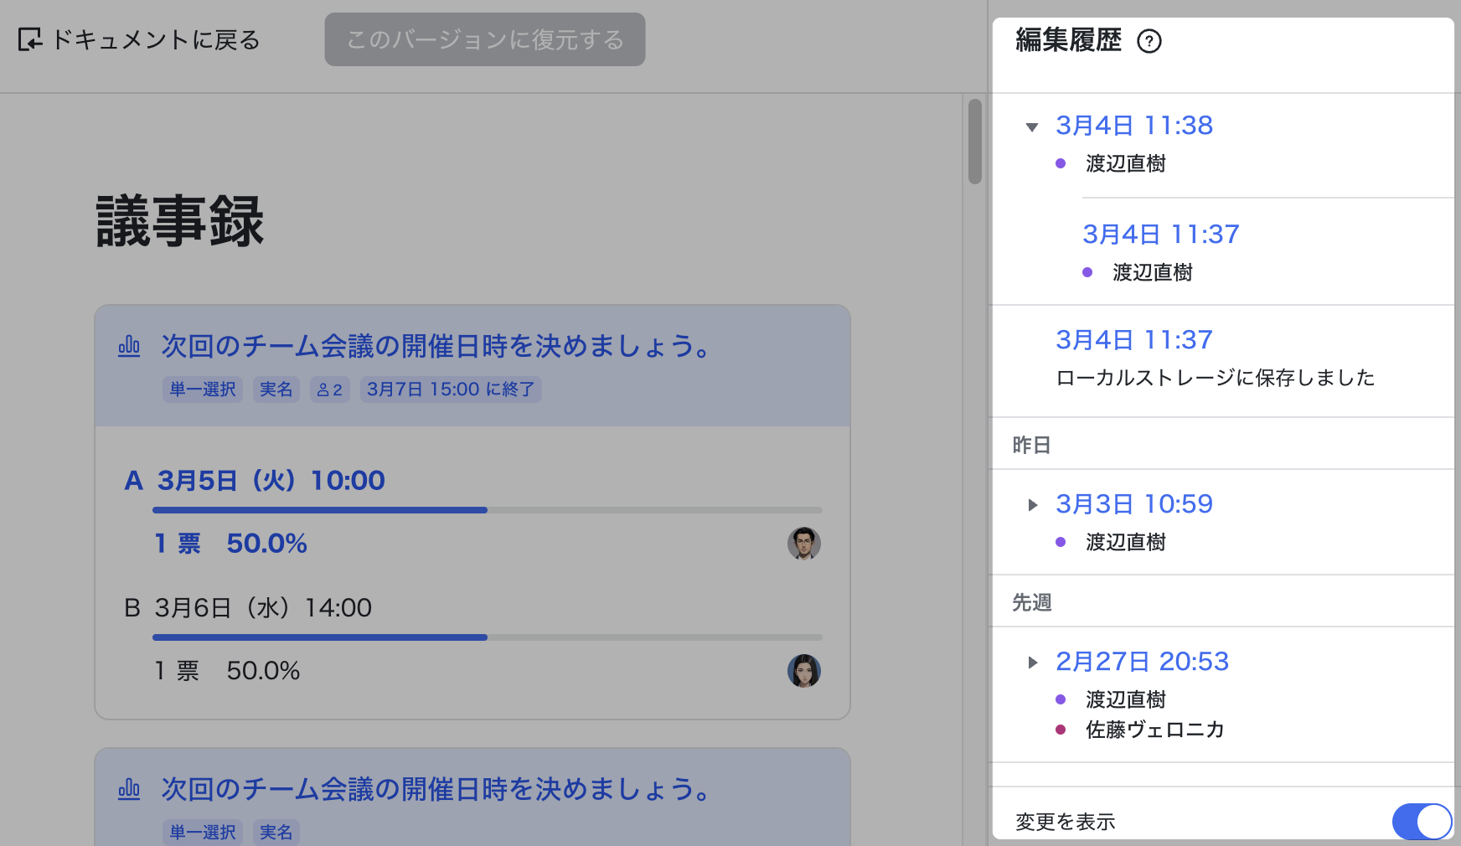
Task: Click the poll chart icon in first poll
Action: point(129,346)
